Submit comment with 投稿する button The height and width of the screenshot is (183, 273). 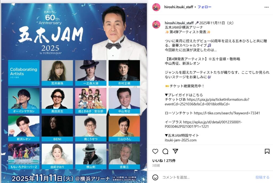pyautogui.click(x=262, y=177)
